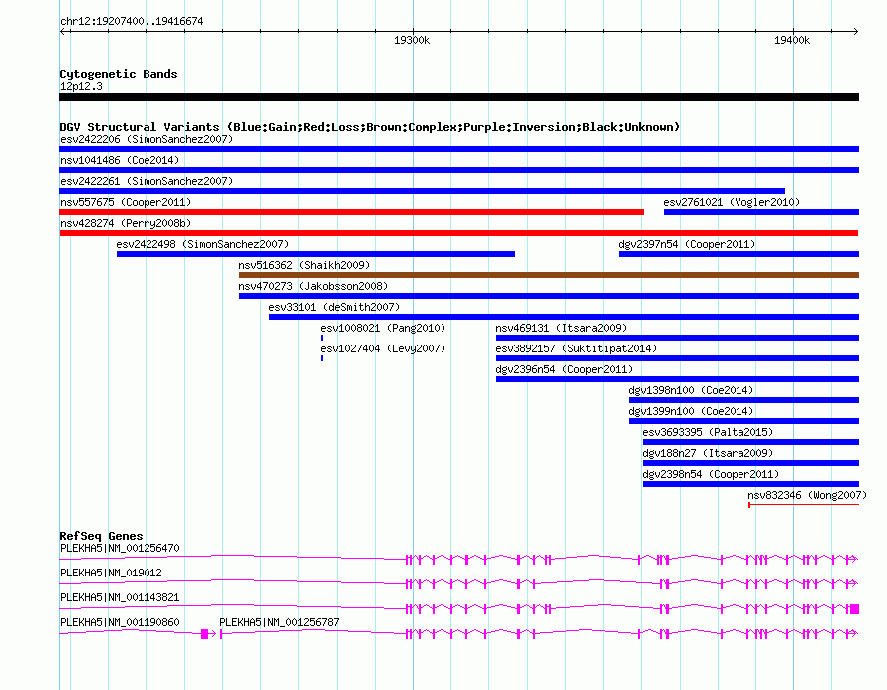Image resolution: width=887 pixels, height=690 pixels.
Task: Click the magenta exon block on NM_001190860
Action: (x=204, y=634)
